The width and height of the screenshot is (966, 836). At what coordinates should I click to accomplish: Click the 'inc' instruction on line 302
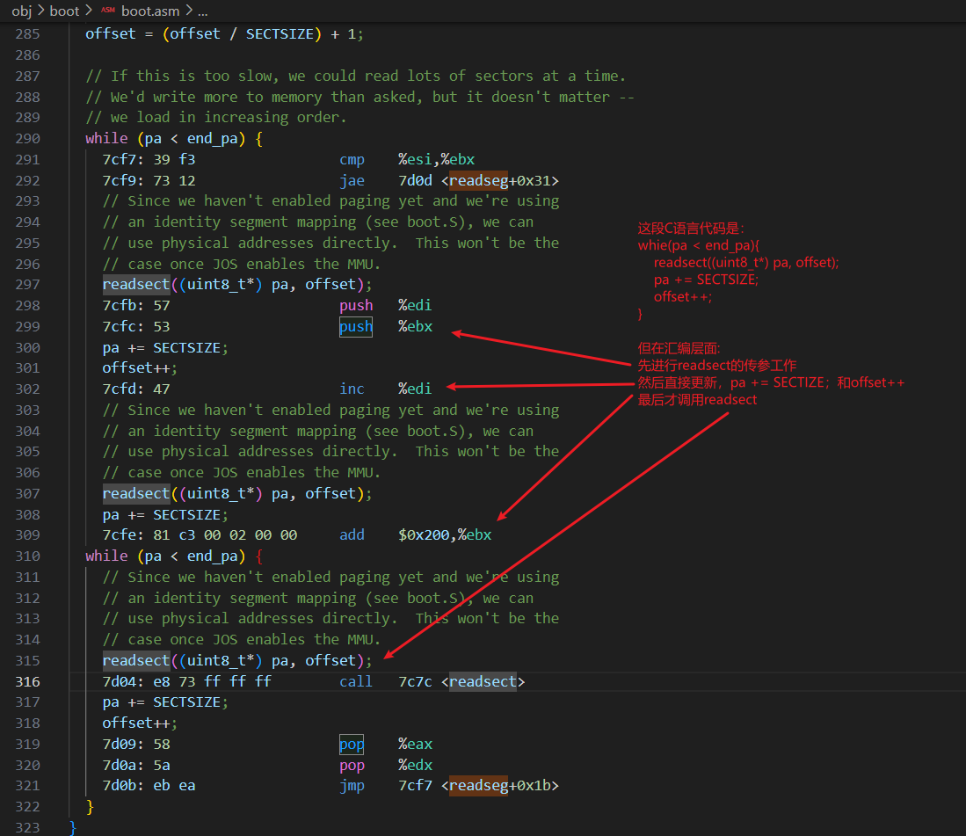352,389
